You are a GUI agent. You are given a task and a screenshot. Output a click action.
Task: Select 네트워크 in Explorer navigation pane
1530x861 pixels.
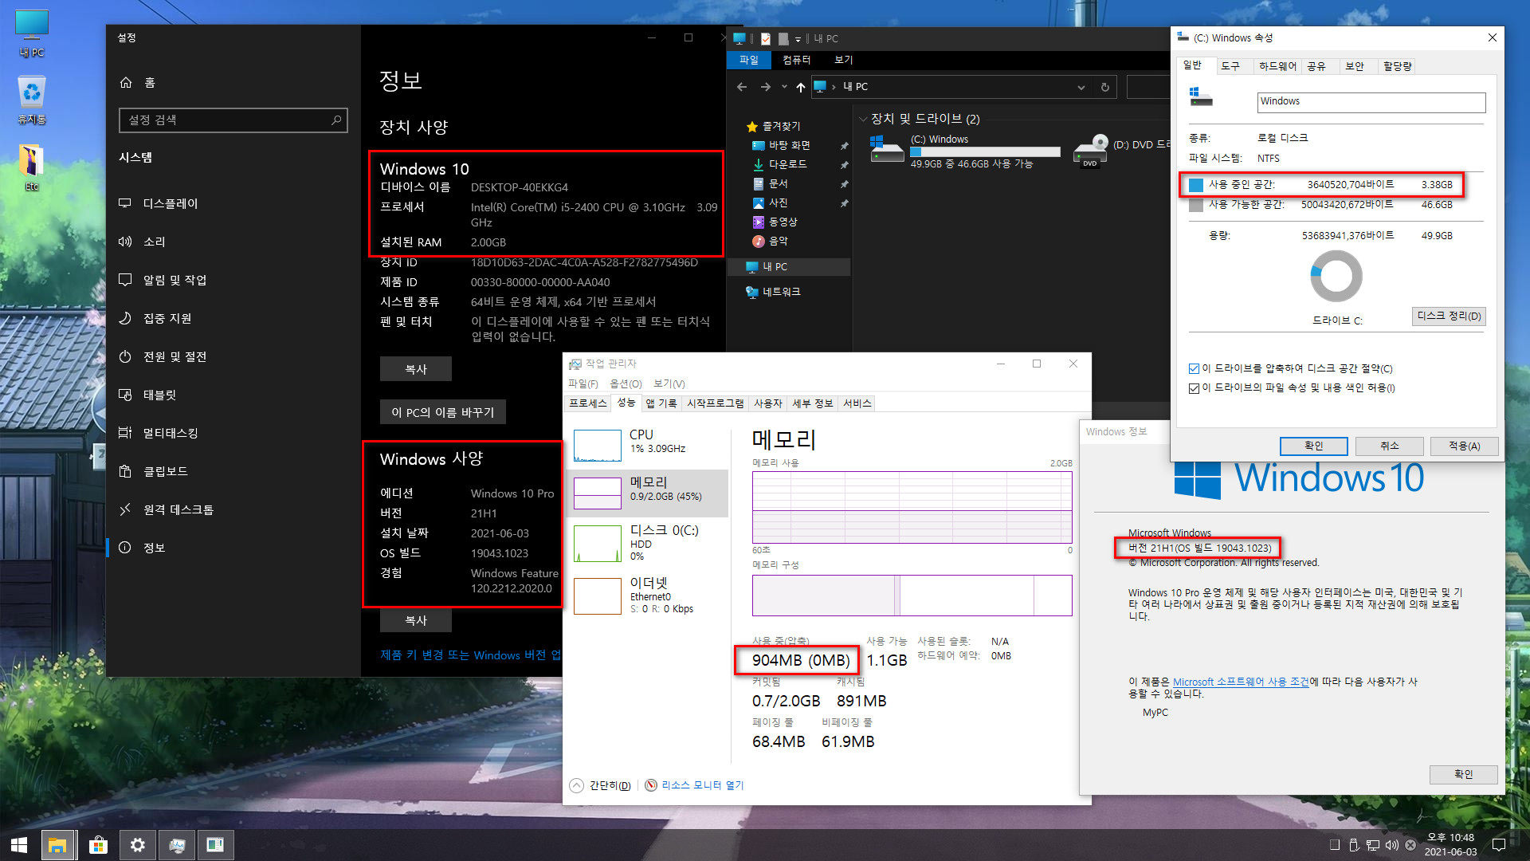click(x=780, y=292)
